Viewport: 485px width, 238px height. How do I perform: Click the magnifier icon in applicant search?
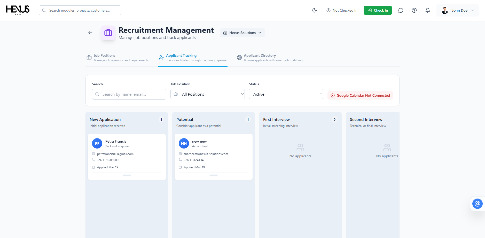[x=97, y=94]
